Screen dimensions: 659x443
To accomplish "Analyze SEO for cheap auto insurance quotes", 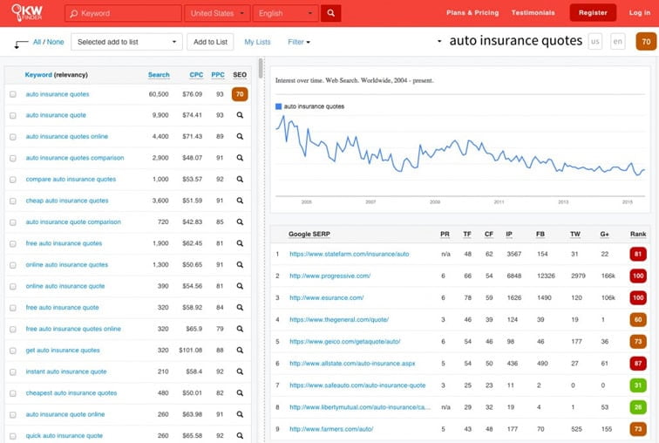I will [240, 201].
